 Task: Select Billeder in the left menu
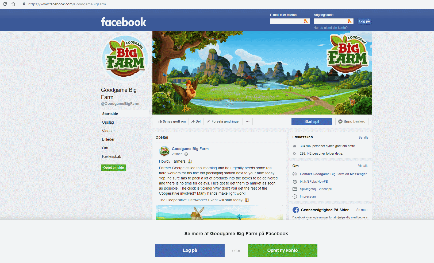click(108, 139)
